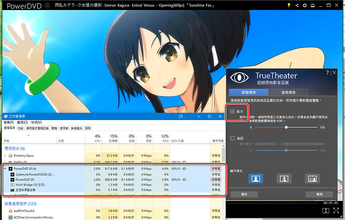
Task: Click the fit-to-window icon in player controls
Action: (326, 211)
